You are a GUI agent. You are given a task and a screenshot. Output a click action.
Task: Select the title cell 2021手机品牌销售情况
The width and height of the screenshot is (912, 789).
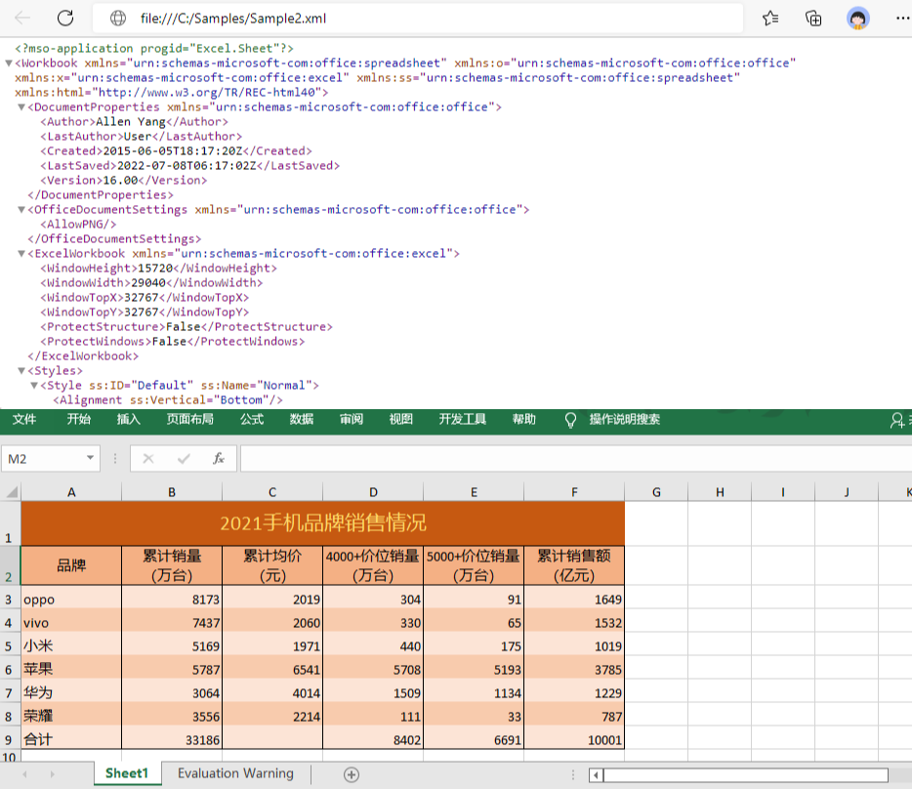(323, 523)
